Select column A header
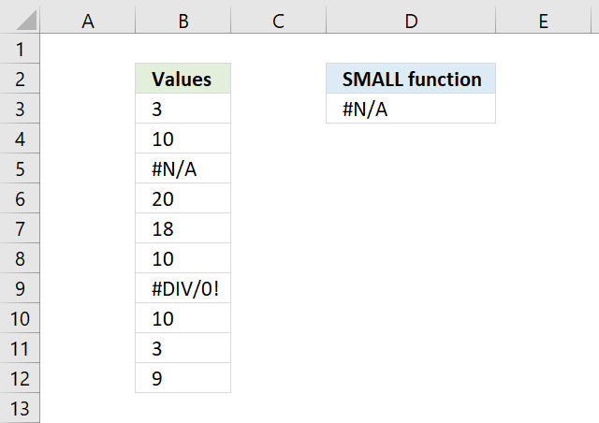 (x=87, y=21)
